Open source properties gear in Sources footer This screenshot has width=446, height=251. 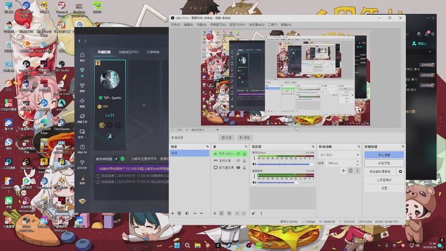229,213
